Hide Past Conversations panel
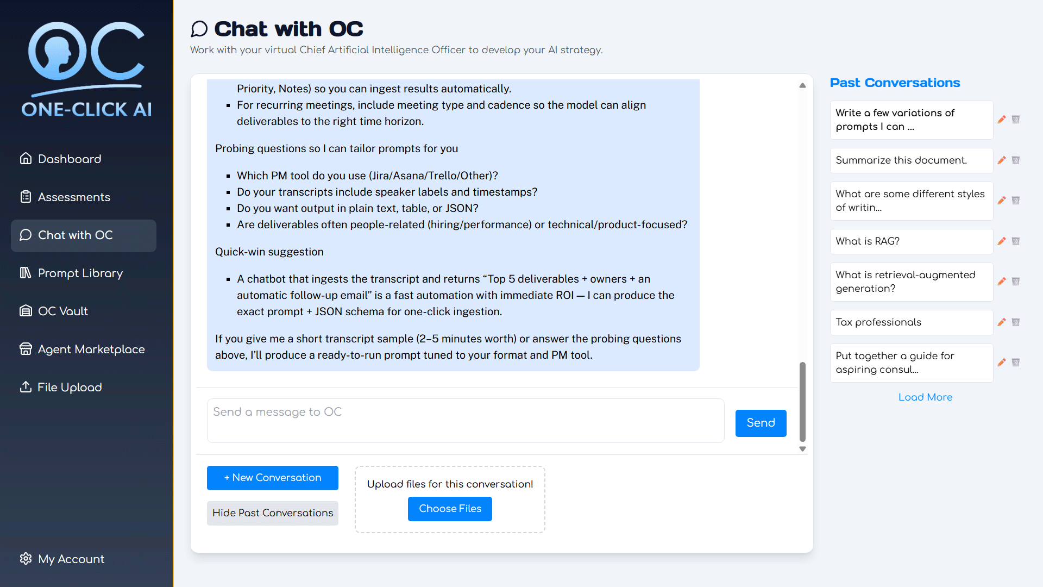 click(x=272, y=513)
